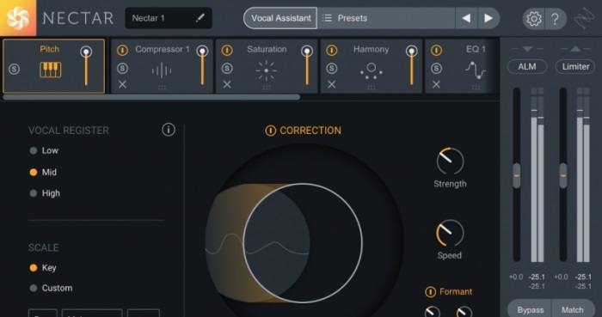Click the Match gain button
602x317 pixels.
[573, 309]
